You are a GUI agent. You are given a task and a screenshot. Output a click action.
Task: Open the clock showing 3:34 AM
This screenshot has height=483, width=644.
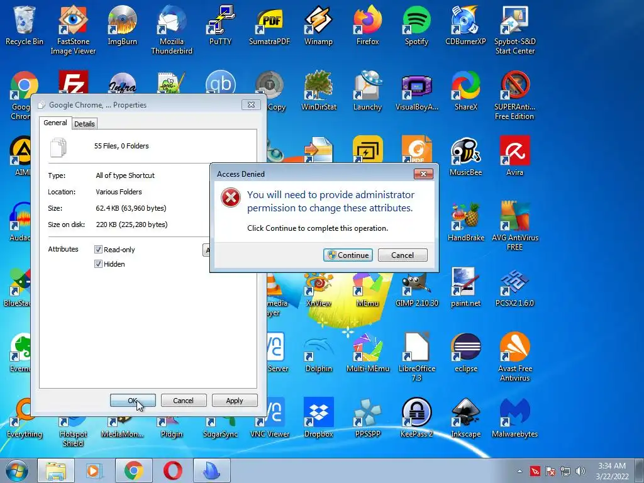tap(612, 471)
